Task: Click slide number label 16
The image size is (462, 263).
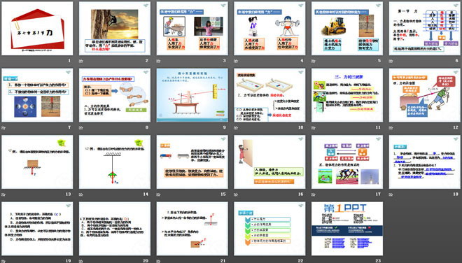Action: pyautogui.click(x=300, y=194)
